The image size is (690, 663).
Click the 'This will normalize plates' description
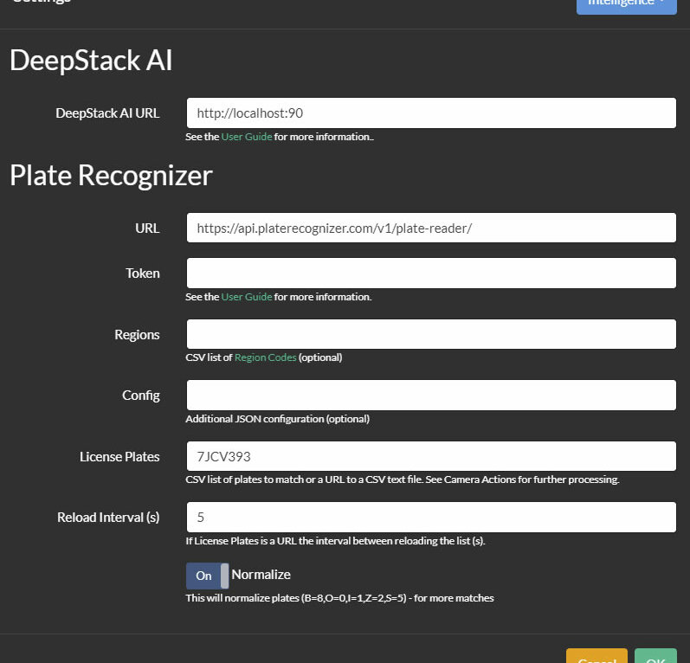[x=339, y=598]
